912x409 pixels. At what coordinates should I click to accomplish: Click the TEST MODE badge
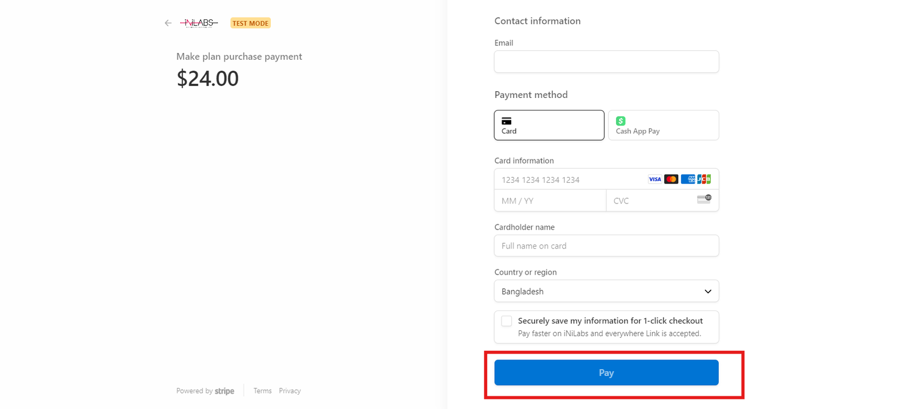[x=250, y=23]
